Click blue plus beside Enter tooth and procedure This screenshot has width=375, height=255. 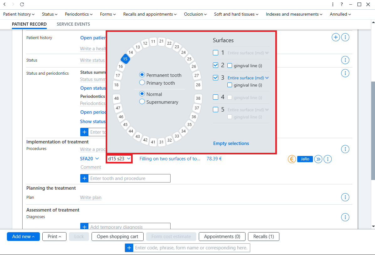pyautogui.click(x=84, y=178)
